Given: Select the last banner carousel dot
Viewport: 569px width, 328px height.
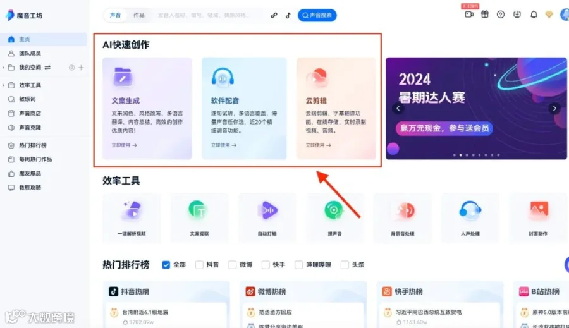Looking at the screenshot, I should tap(498, 155).
